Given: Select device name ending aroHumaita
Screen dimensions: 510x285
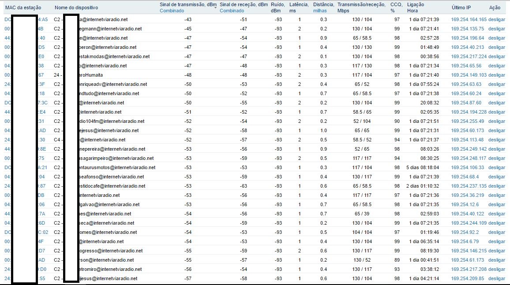Looking at the screenshot, I should tap(91, 75).
